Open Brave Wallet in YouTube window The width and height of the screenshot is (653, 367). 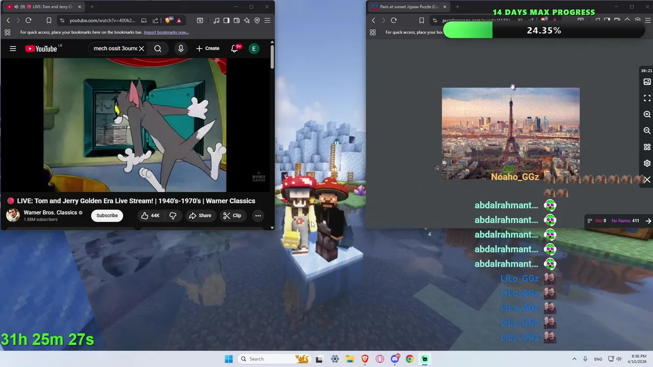pyautogui.click(x=237, y=20)
